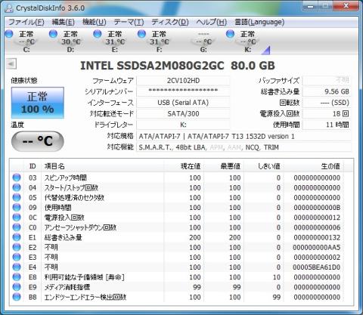Select the 電源投入回数 attribute name in row 0C

pyautogui.click(x=64, y=218)
